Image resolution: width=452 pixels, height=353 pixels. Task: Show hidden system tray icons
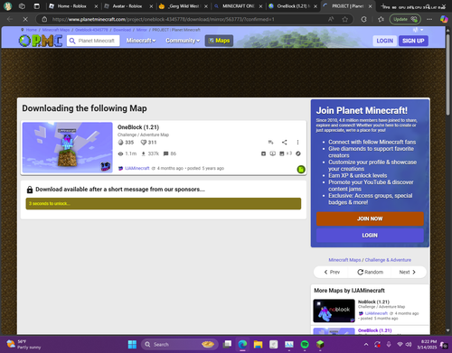(366, 344)
